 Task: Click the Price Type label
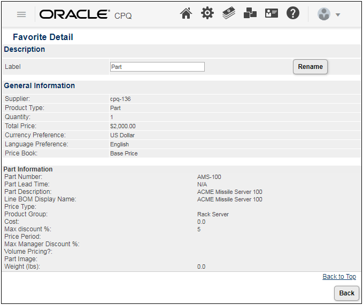point(20,207)
